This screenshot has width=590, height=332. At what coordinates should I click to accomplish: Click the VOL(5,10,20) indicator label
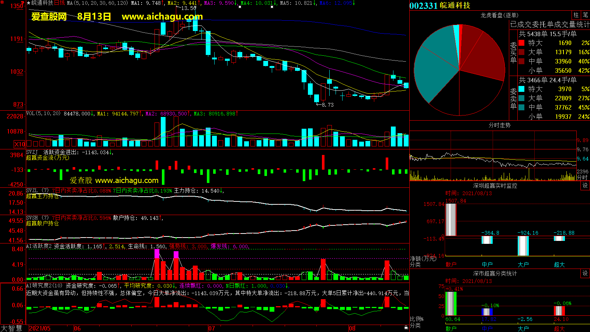tap(43, 114)
